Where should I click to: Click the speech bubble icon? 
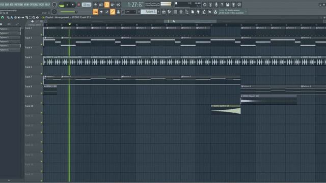(x=239, y=5)
